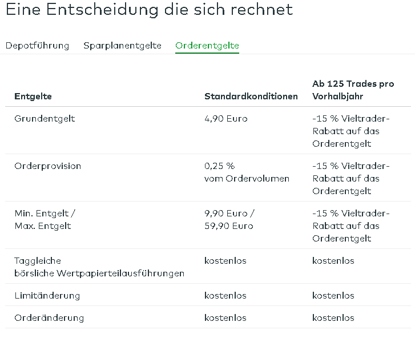
Task: Select the Grundentgelt row label
Action: 45,119
